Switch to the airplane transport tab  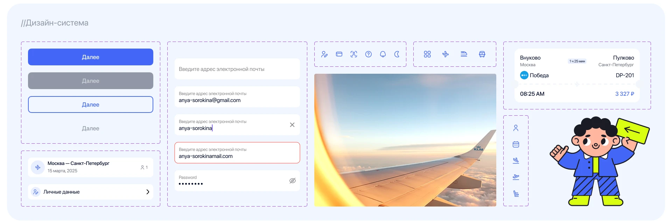[446, 54]
